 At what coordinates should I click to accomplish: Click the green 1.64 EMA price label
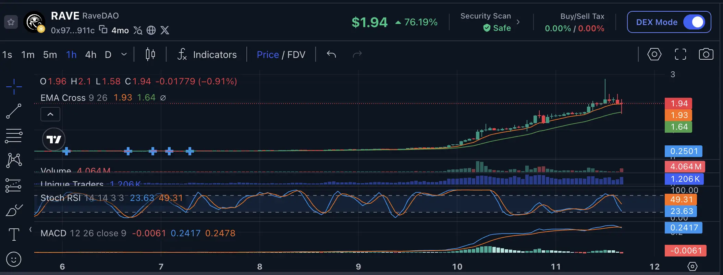pos(678,127)
